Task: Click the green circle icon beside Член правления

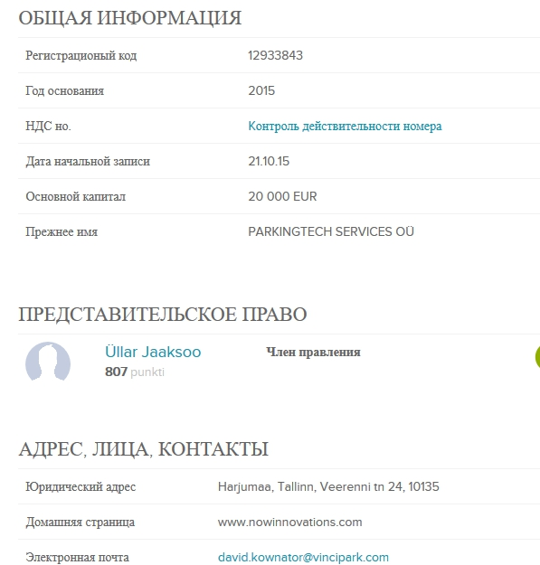Action: 537,356
